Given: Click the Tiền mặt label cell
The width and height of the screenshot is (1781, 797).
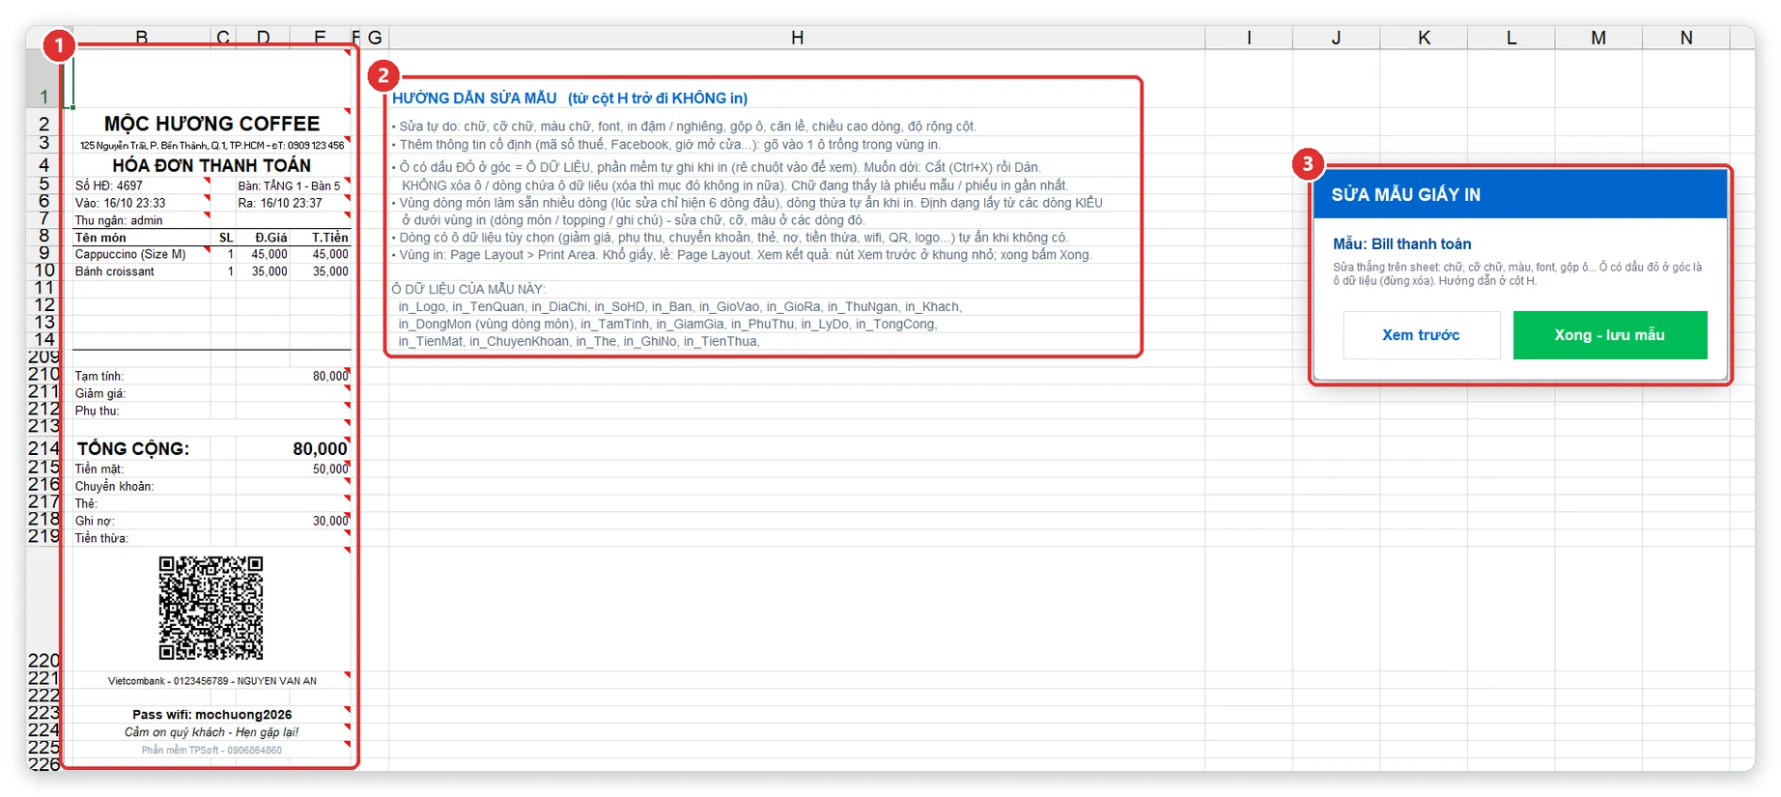Looking at the screenshot, I should coord(142,469).
